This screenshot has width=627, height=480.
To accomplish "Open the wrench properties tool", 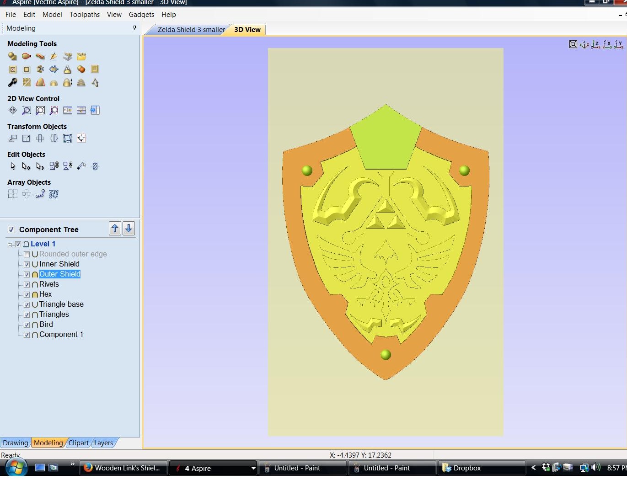I will (12, 82).
